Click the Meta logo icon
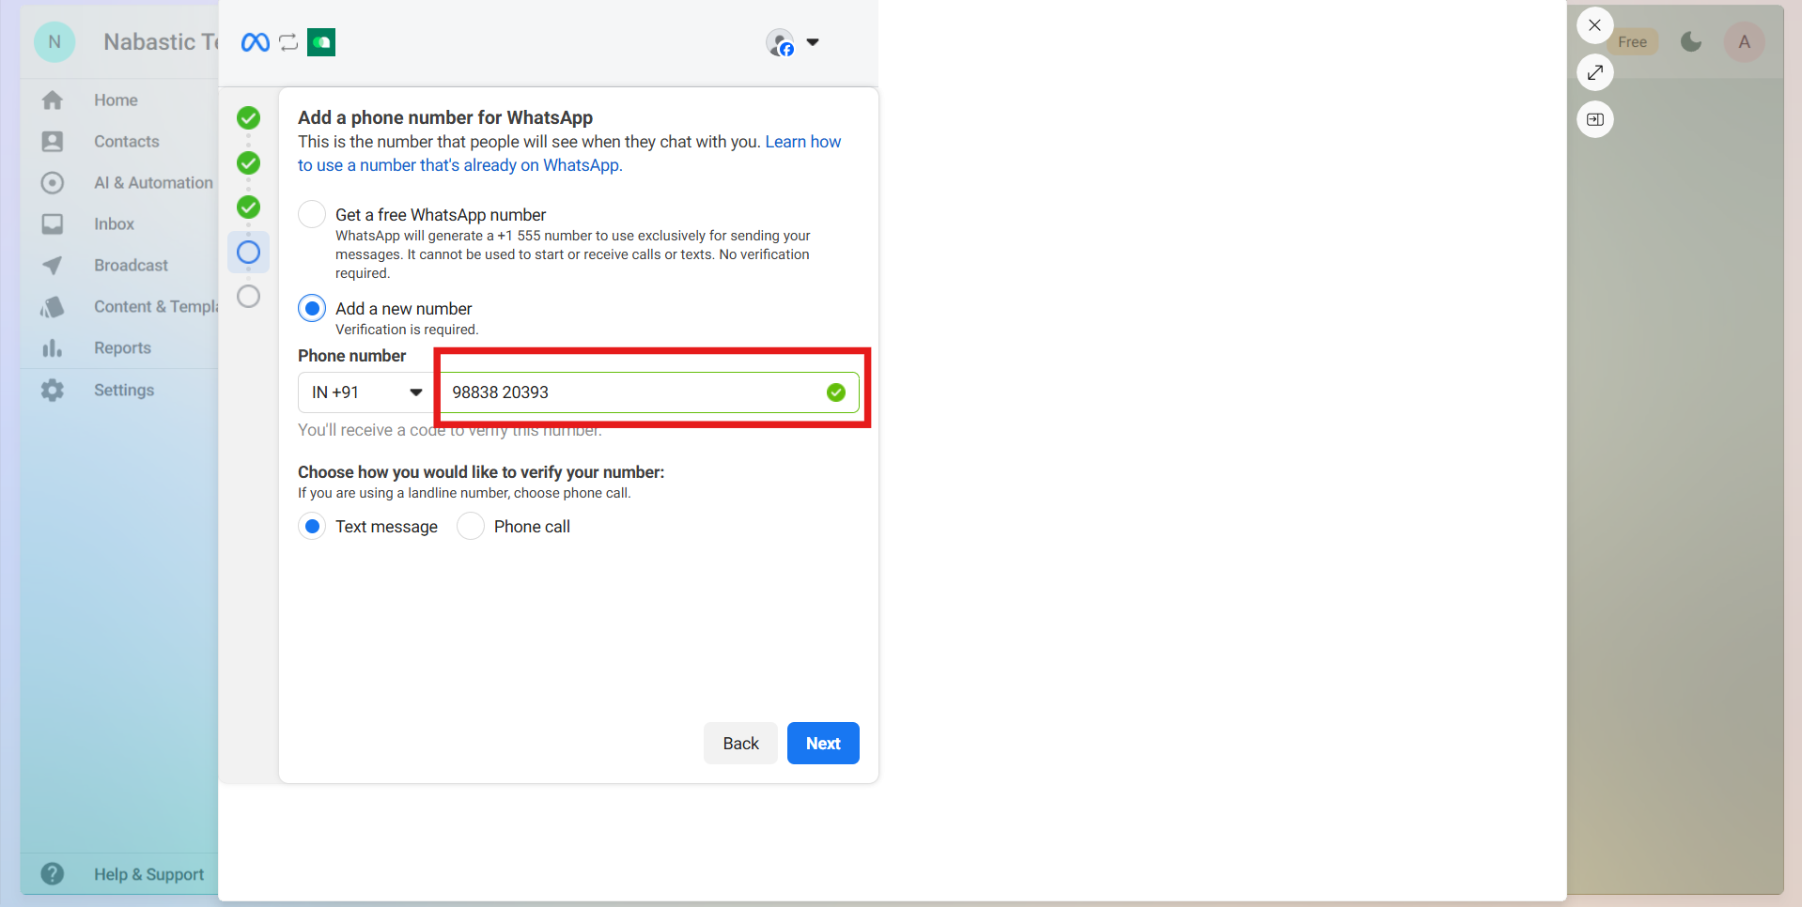Image resolution: width=1802 pixels, height=907 pixels. coord(256,42)
